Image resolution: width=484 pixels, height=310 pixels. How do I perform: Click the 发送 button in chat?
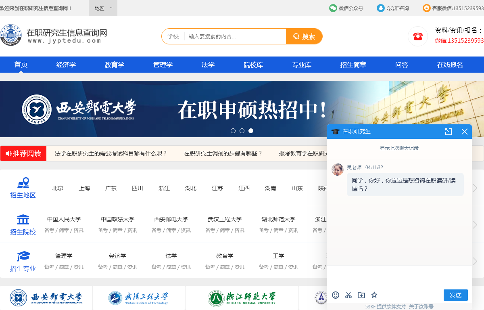coord(456,295)
